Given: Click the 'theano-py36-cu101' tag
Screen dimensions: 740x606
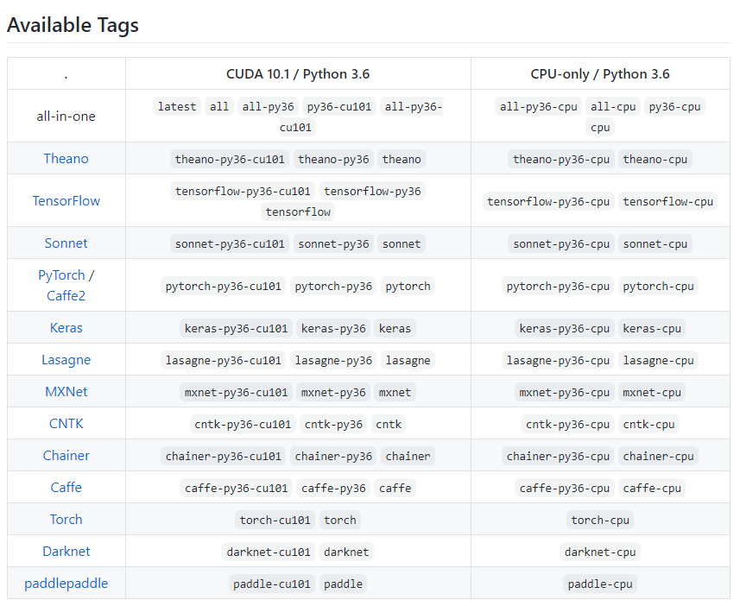Looking at the screenshot, I should pyautogui.click(x=230, y=159).
